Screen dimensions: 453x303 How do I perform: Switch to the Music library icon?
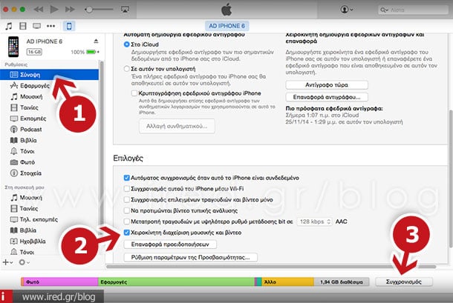(9, 26)
